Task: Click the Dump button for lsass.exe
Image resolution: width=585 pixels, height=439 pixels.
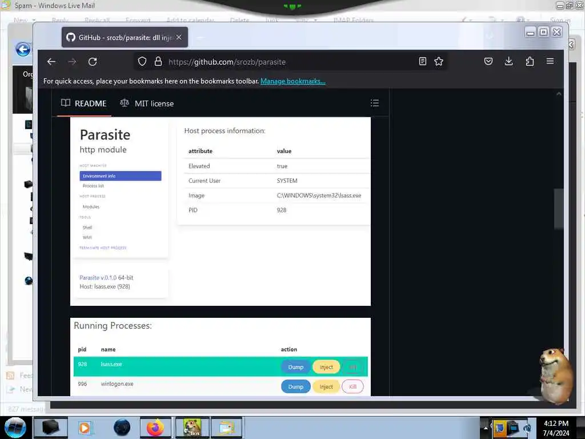Action: [x=296, y=368]
